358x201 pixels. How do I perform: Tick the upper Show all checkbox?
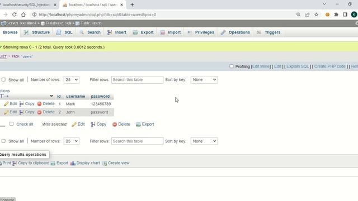(x=3, y=79)
